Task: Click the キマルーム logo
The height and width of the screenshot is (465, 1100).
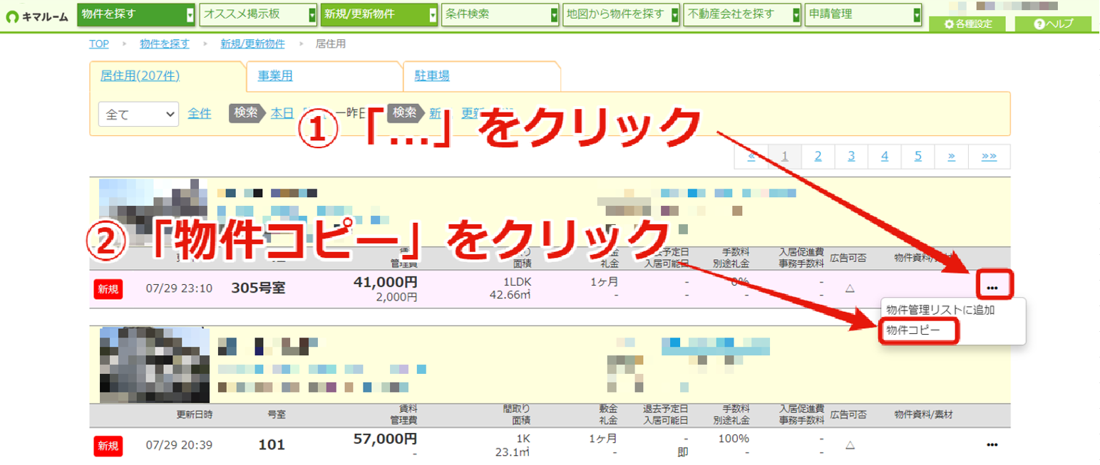Action: [x=36, y=16]
